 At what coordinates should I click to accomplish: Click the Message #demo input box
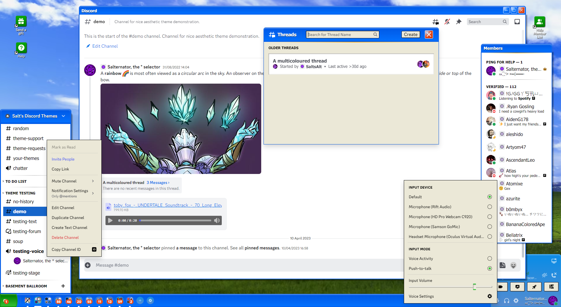click(248, 265)
